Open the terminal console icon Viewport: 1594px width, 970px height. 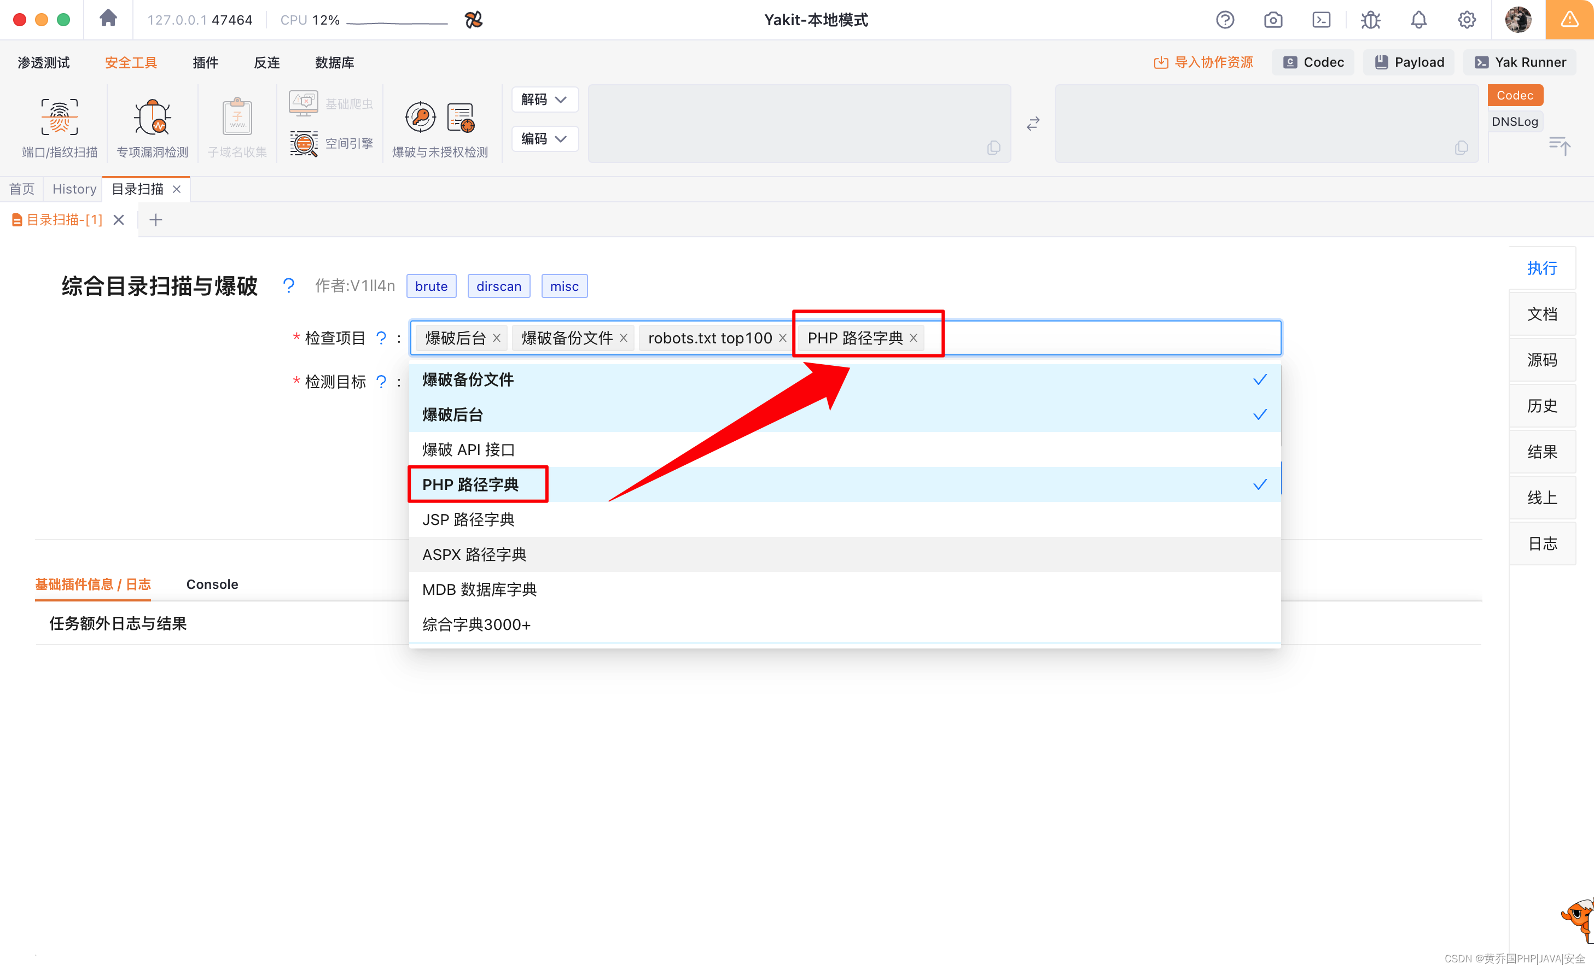1321,20
